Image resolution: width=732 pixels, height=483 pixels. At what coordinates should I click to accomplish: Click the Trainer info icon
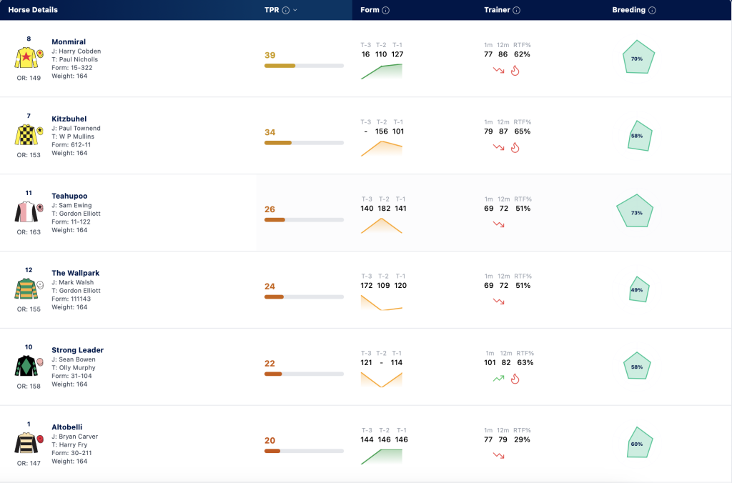[516, 10]
